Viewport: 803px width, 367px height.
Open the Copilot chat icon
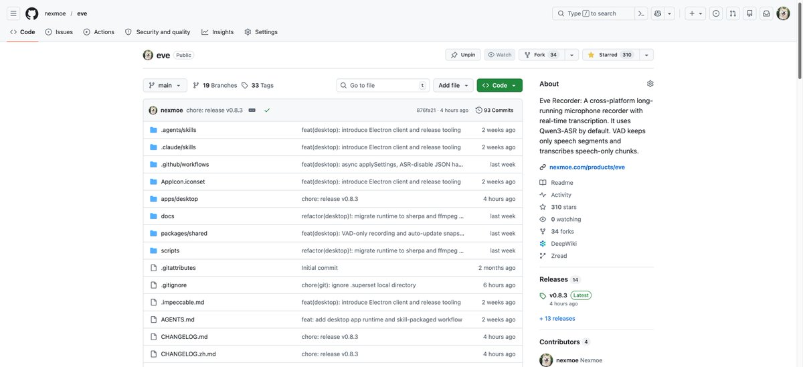[658, 13]
